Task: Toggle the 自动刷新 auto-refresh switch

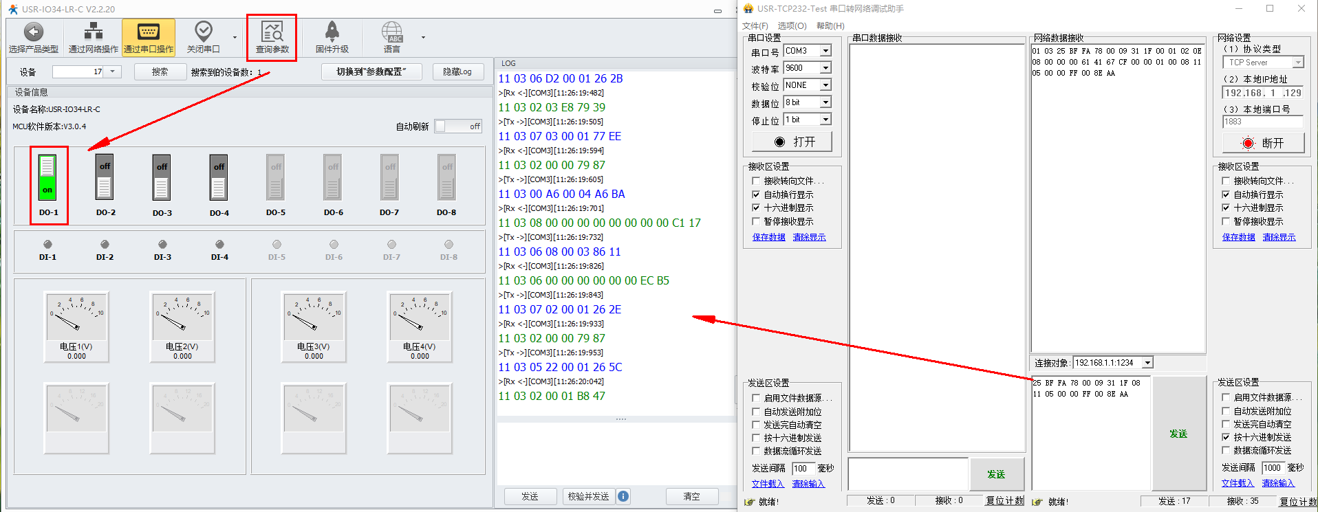Action: 458,126
